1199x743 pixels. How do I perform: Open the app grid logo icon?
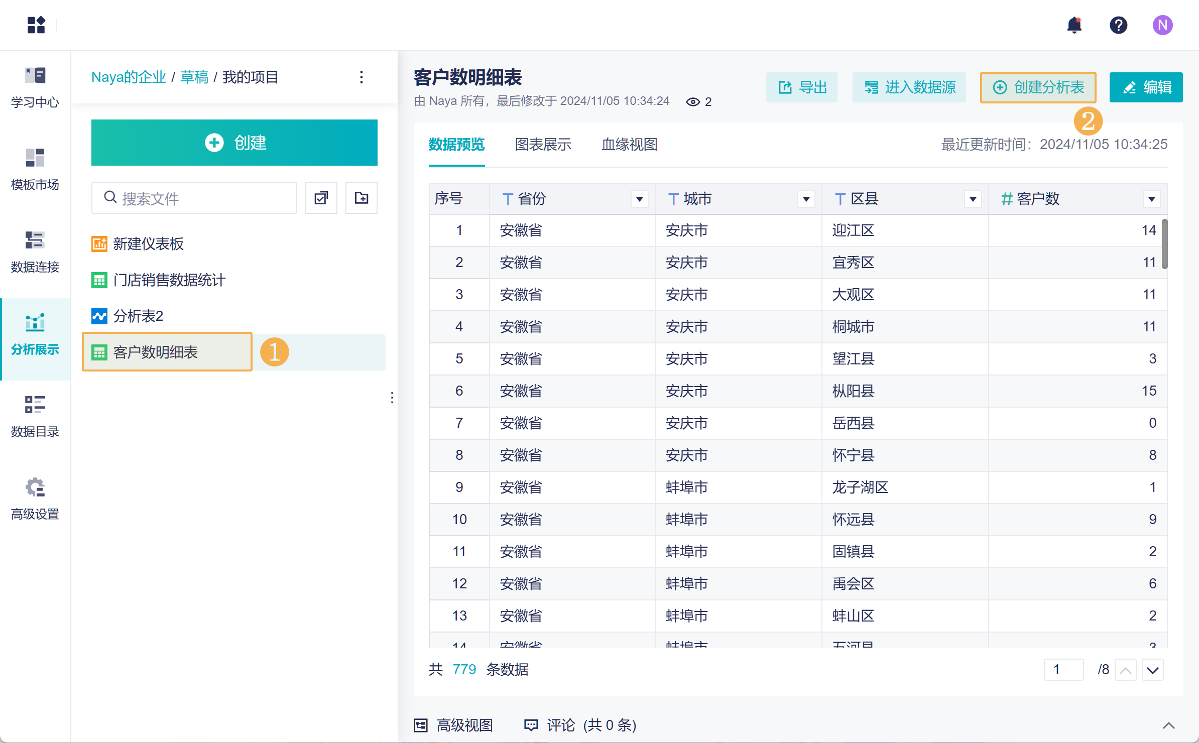[36, 25]
